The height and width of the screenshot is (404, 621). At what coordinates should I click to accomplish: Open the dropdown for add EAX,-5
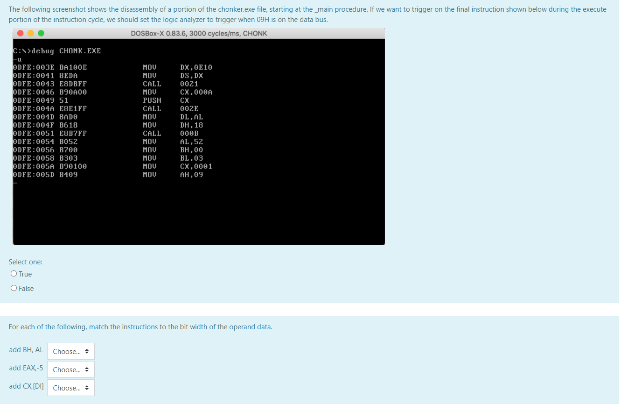coord(70,369)
